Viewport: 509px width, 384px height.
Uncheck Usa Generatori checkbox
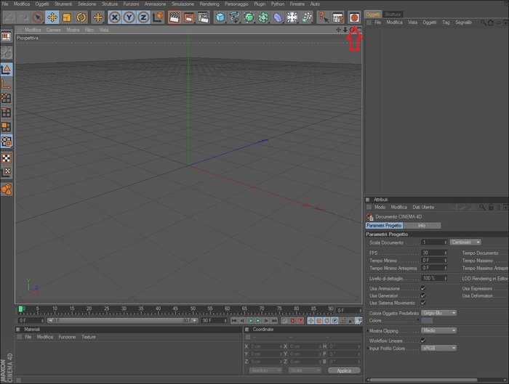(423, 295)
